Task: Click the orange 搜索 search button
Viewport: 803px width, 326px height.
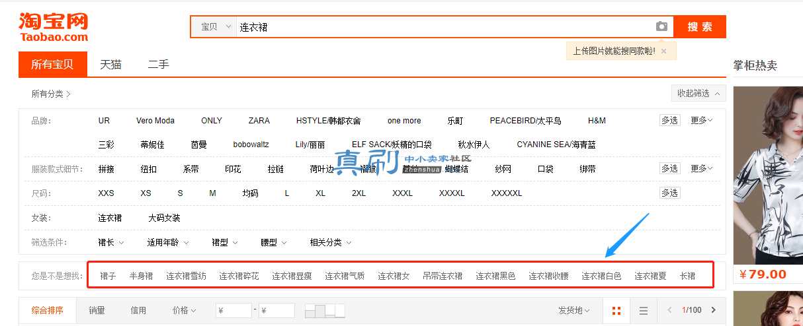Action: (700, 27)
